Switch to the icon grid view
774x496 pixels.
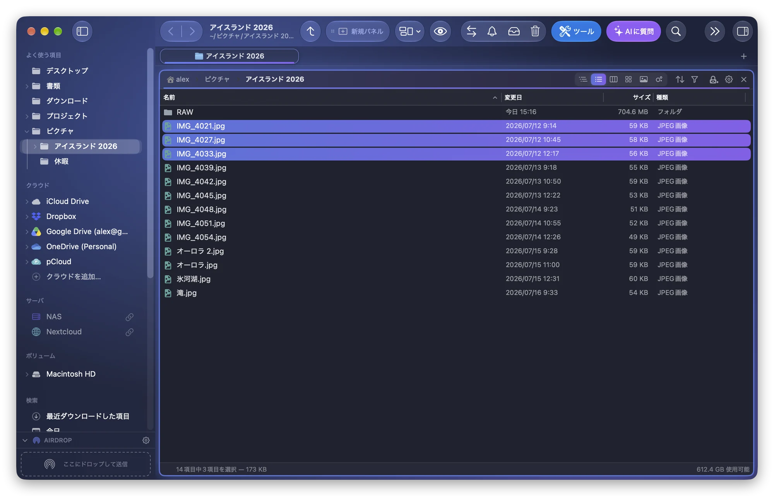[x=628, y=79]
